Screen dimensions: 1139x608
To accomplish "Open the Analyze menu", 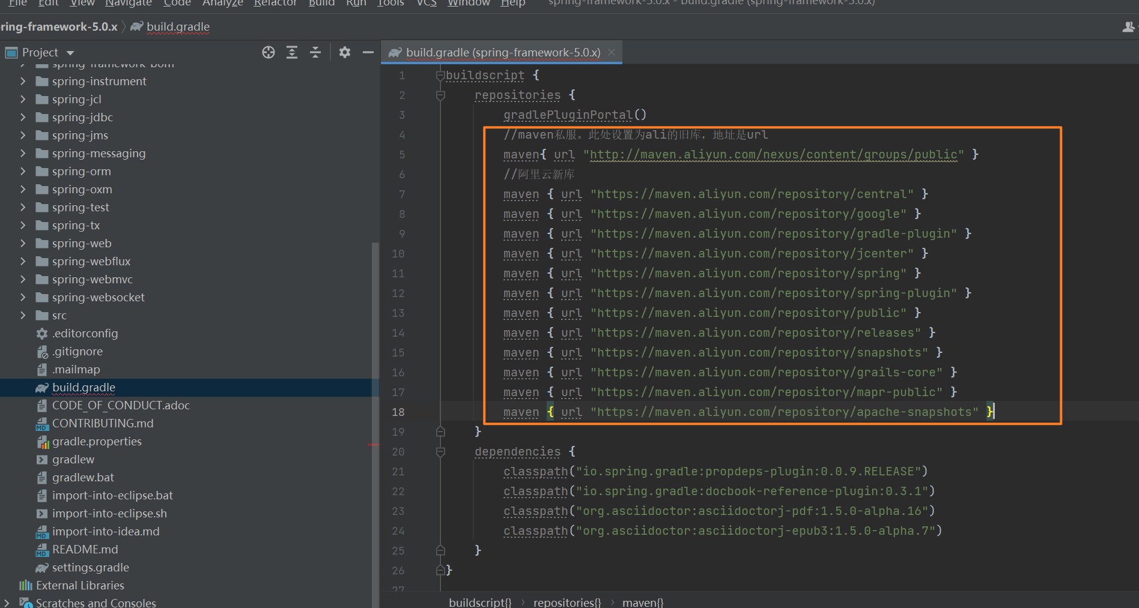I will tap(222, 3).
